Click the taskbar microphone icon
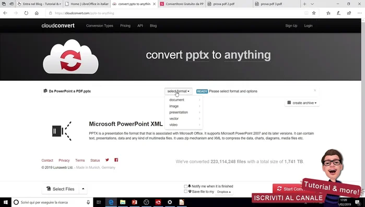365x207 pixels. click(88, 202)
